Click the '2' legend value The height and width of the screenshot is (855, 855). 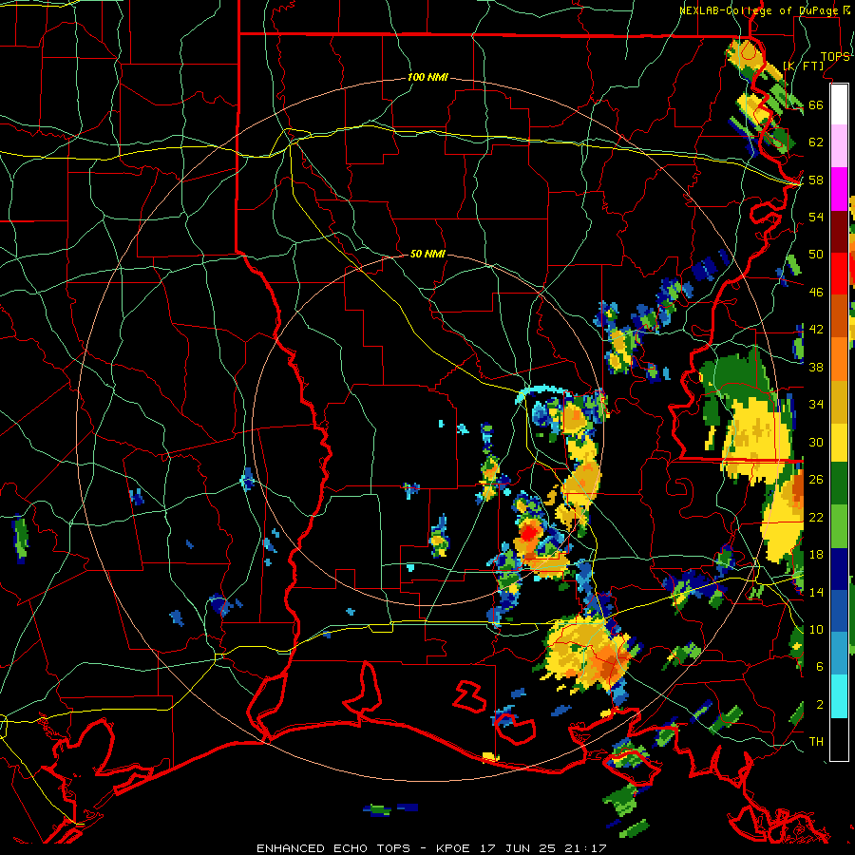tap(820, 705)
